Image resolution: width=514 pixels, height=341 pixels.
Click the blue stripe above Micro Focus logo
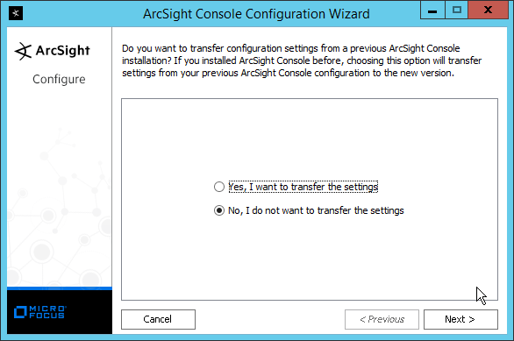[x=60, y=288]
